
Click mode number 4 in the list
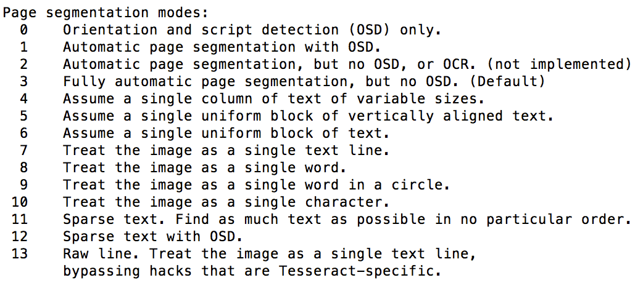[x=23, y=98]
